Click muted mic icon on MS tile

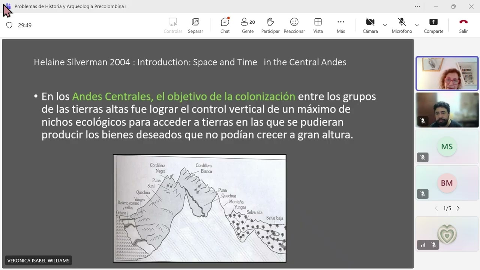click(423, 157)
